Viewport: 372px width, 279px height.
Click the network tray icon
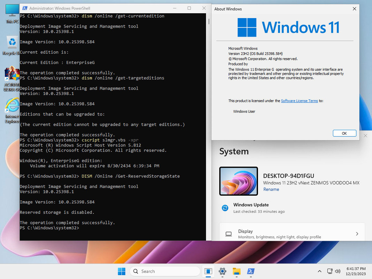click(x=329, y=271)
